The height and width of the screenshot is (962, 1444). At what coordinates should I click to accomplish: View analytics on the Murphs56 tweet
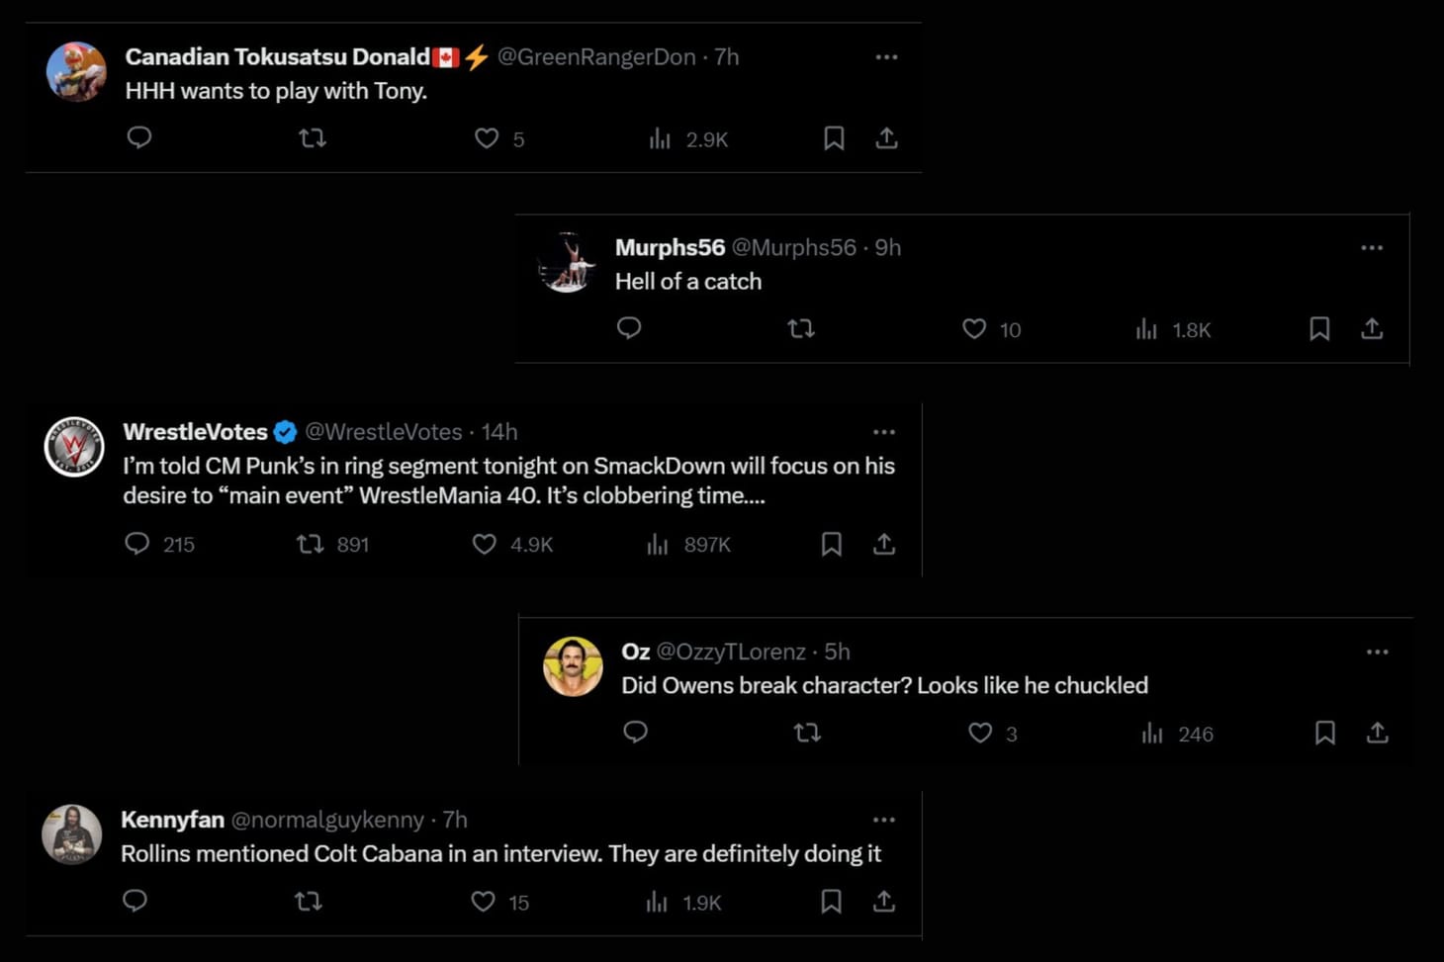(x=1146, y=329)
